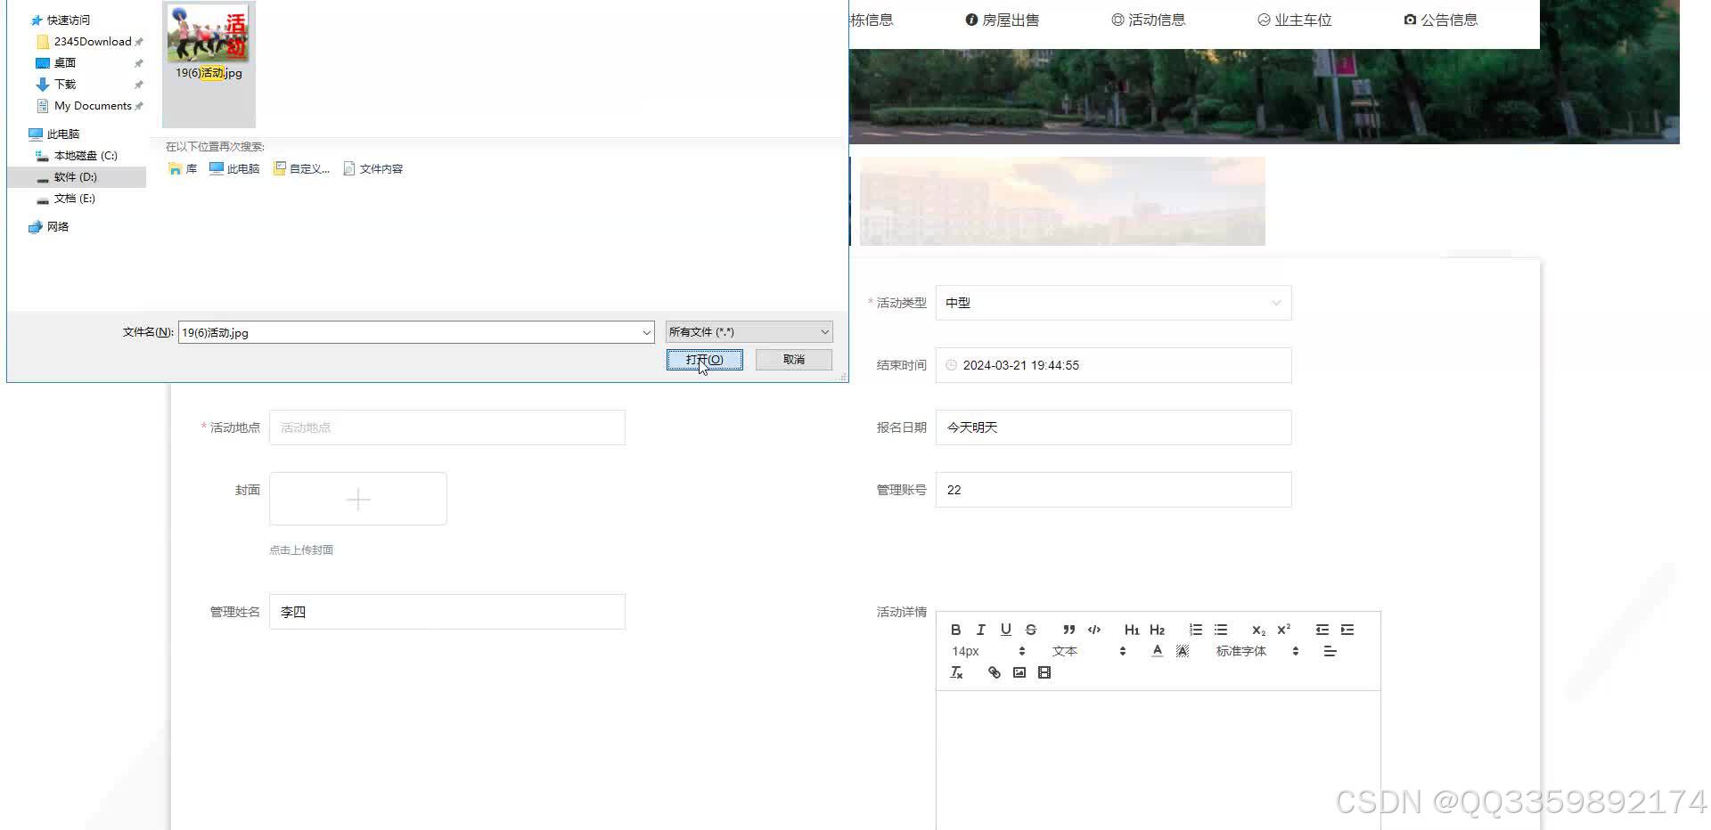This screenshot has width=1711, height=830.
Task: Insert an image into the editor
Action: (1019, 672)
